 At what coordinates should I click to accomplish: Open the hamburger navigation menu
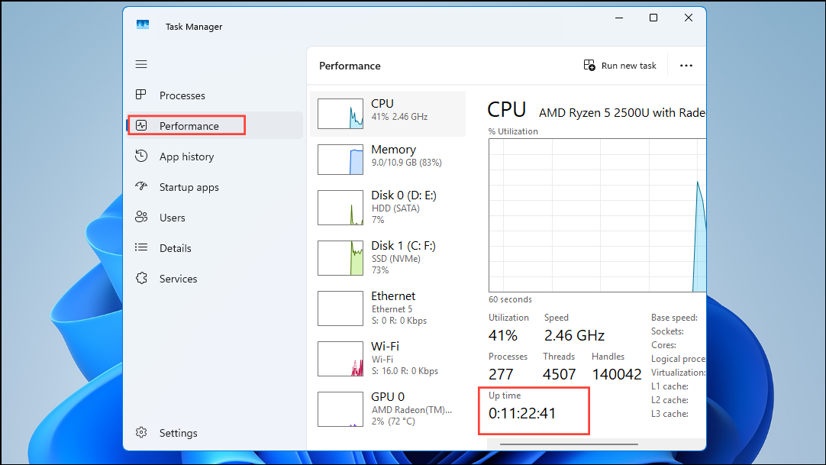tap(141, 64)
